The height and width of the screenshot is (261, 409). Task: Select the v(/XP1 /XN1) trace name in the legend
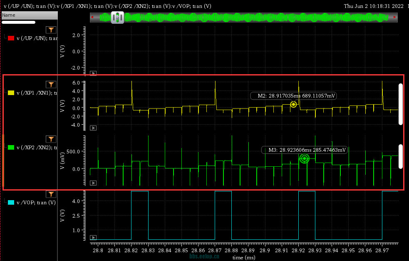(x=37, y=93)
